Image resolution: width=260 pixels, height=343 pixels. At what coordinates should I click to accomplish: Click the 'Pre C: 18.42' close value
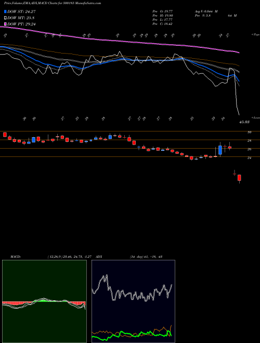(x=162, y=24)
